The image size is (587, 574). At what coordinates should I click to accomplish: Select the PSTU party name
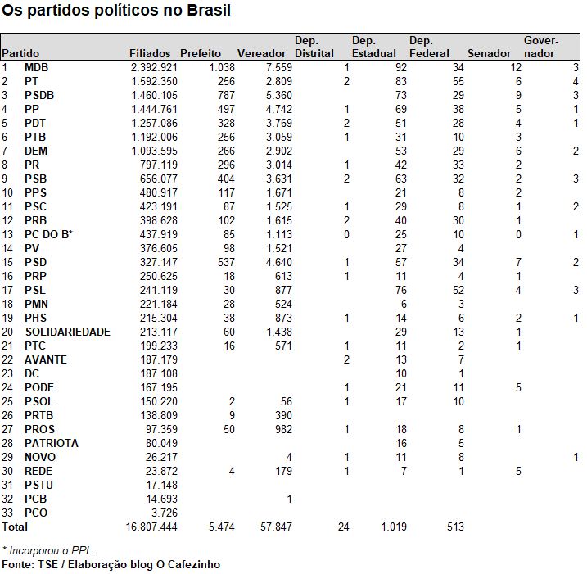pyautogui.click(x=39, y=485)
